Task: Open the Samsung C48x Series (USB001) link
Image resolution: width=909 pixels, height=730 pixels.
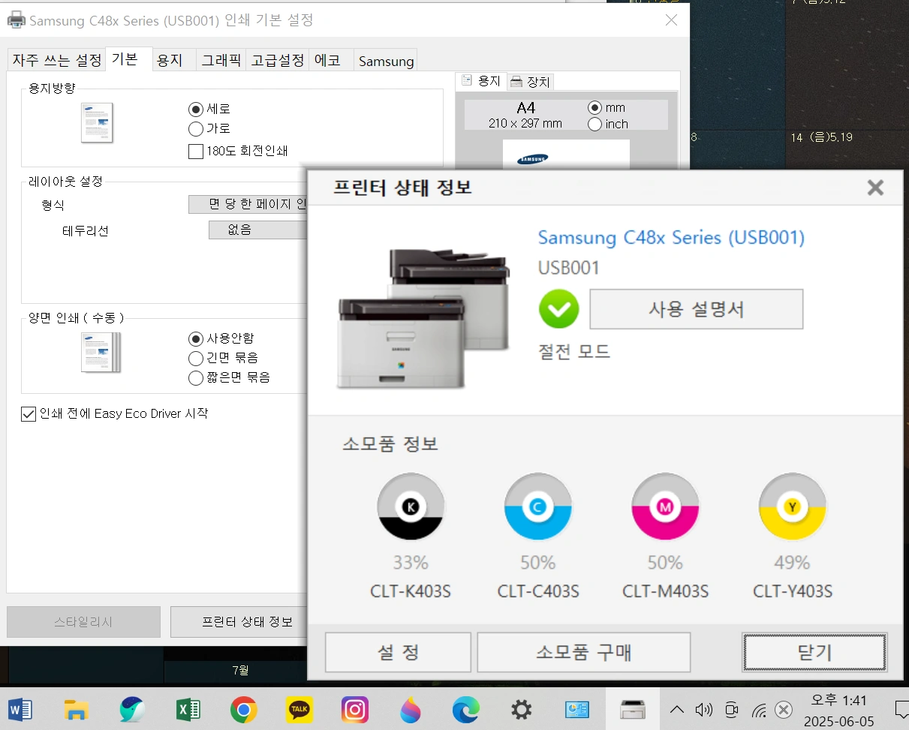Action: click(671, 238)
